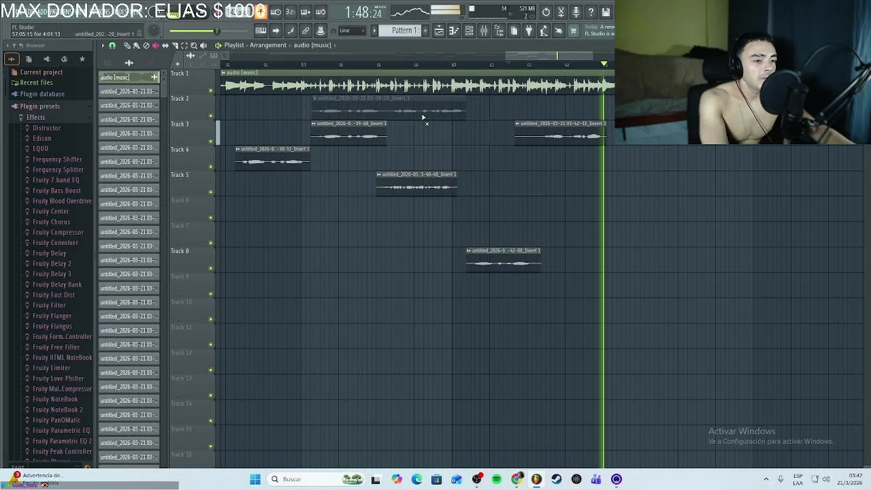Expand Distructor presets
871x490 pixels.
pyautogui.click(x=46, y=128)
